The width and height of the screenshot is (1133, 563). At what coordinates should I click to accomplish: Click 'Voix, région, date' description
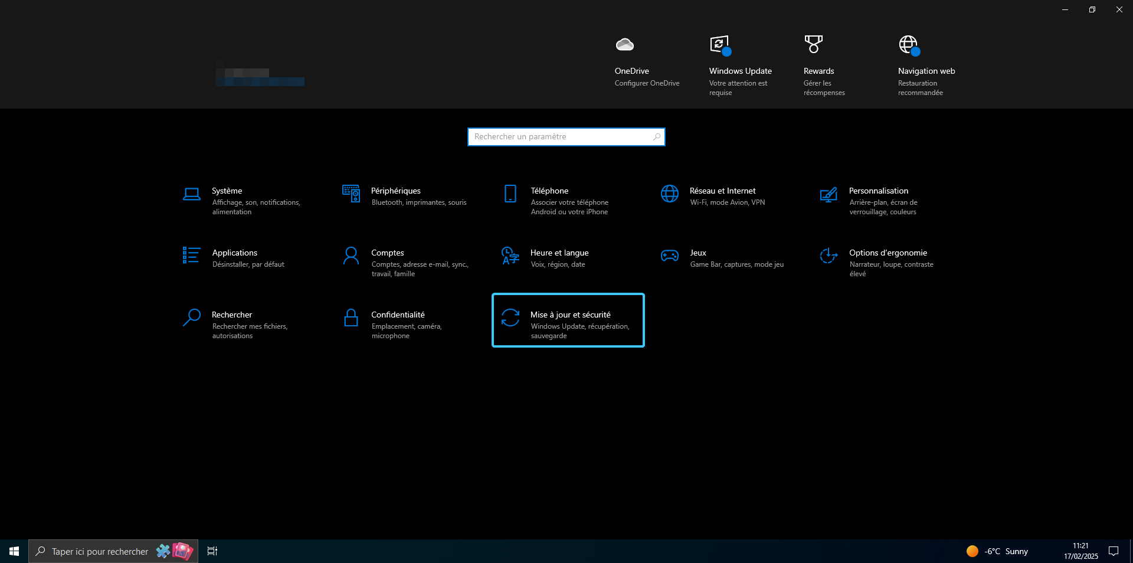point(558,264)
